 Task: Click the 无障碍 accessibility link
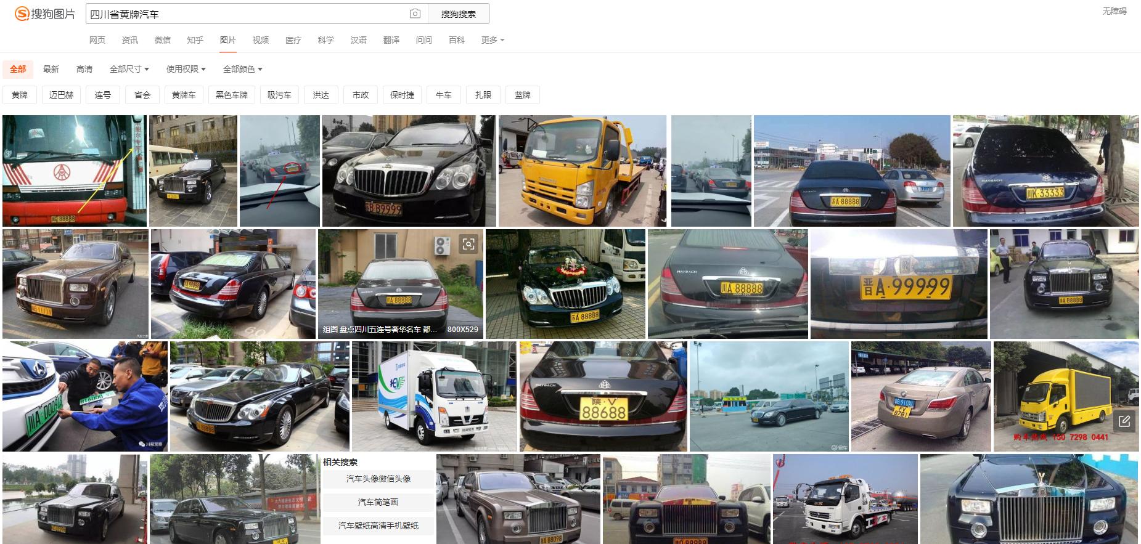(x=1114, y=11)
